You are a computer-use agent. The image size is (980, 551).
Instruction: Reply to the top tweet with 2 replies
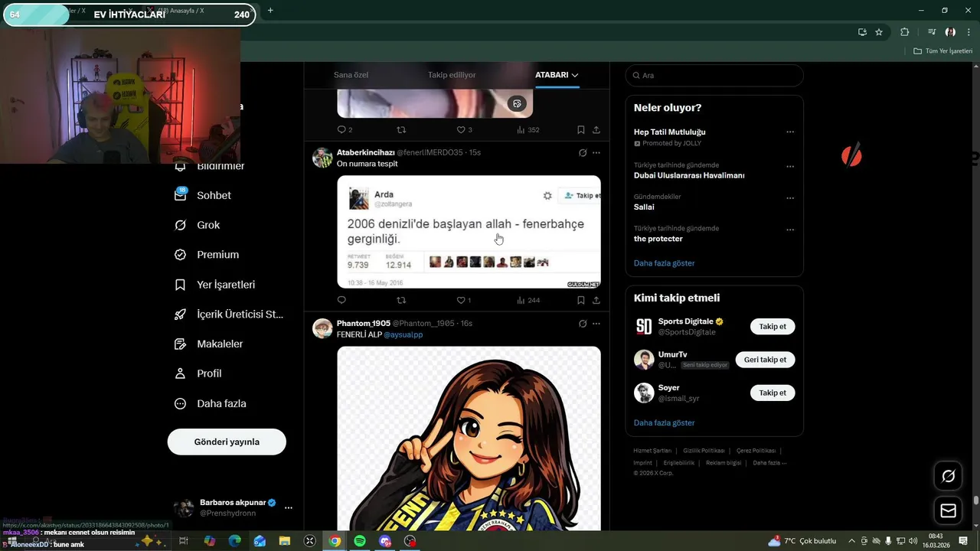tap(345, 130)
